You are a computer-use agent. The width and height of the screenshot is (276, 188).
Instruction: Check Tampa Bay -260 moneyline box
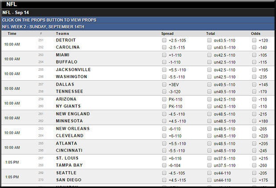coord(254,165)
